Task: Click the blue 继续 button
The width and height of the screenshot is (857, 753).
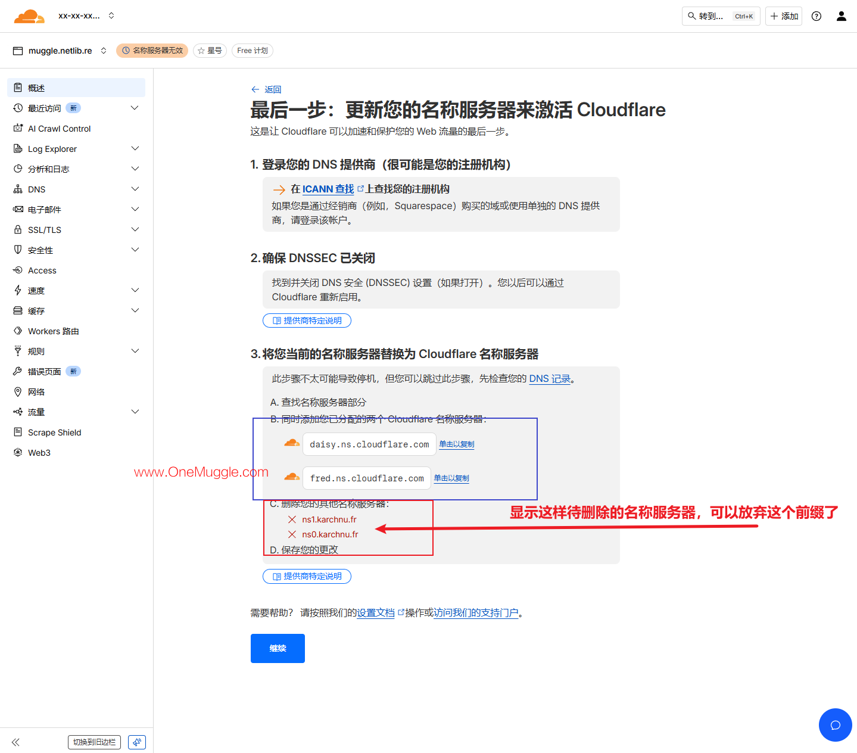Action: click(x=278, y=648)
